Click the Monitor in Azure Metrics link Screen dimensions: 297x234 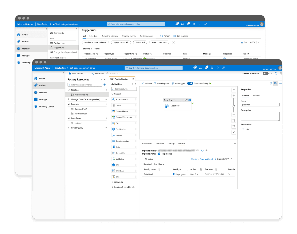tap(200, 159)
